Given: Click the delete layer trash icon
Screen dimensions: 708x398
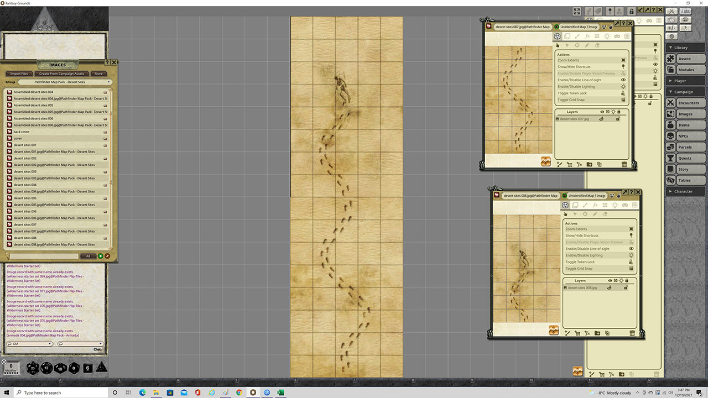Looking at the screenshot, I should tap(624, 164).
